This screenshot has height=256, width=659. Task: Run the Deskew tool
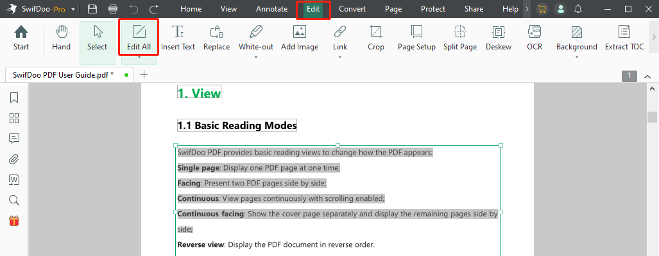(499, 38)
